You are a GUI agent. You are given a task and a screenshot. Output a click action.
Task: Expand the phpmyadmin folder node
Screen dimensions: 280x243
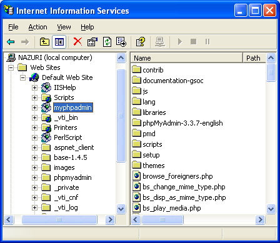(x=34, y=177)
